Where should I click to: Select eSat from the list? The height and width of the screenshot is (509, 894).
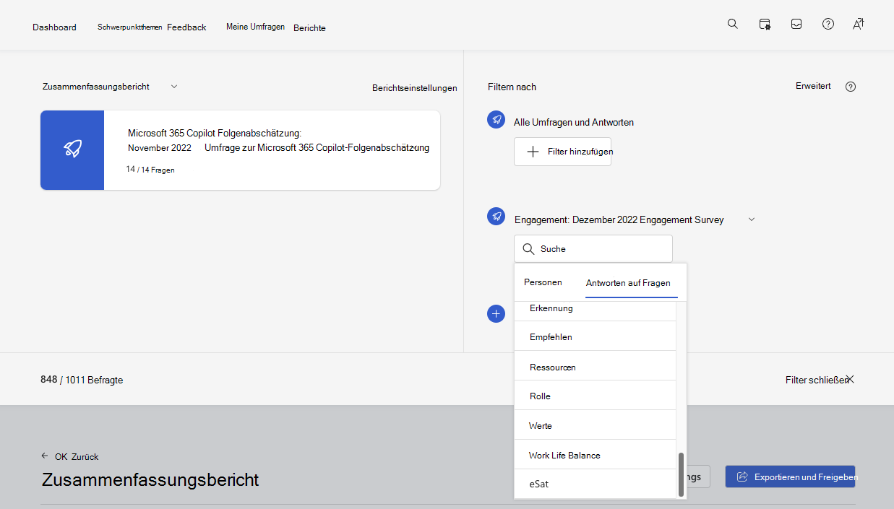595,484
